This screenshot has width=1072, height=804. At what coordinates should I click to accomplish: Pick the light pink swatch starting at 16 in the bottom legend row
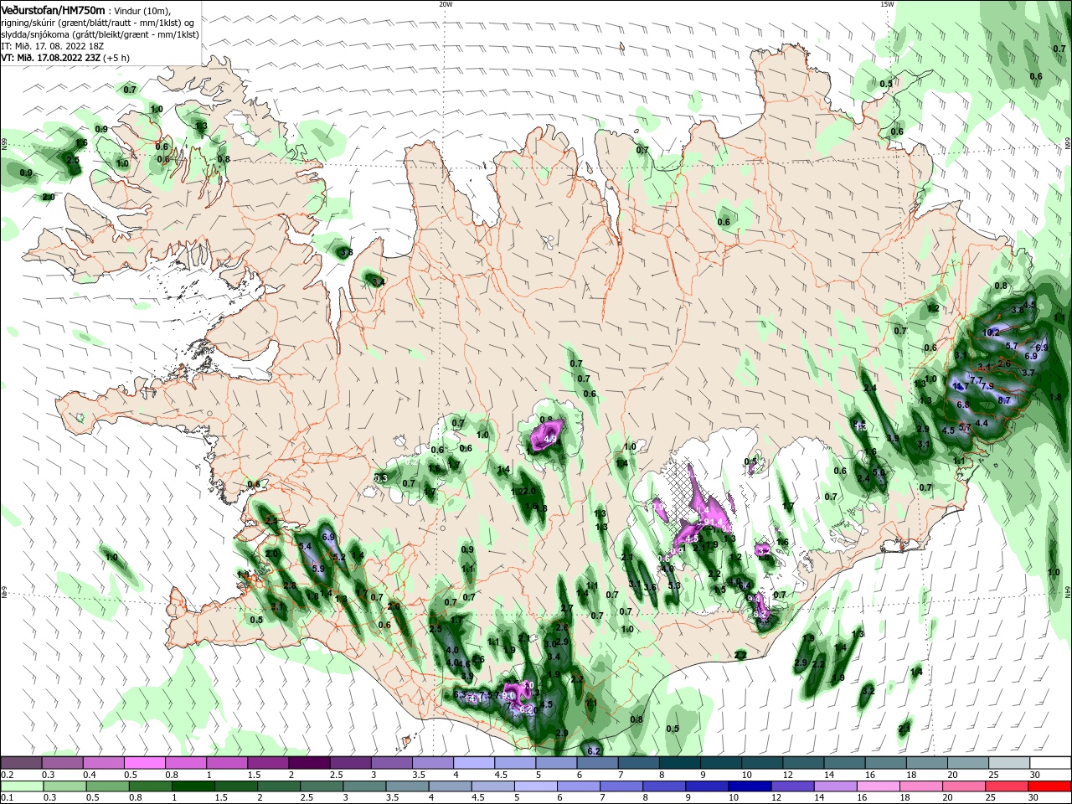(879, 786)
